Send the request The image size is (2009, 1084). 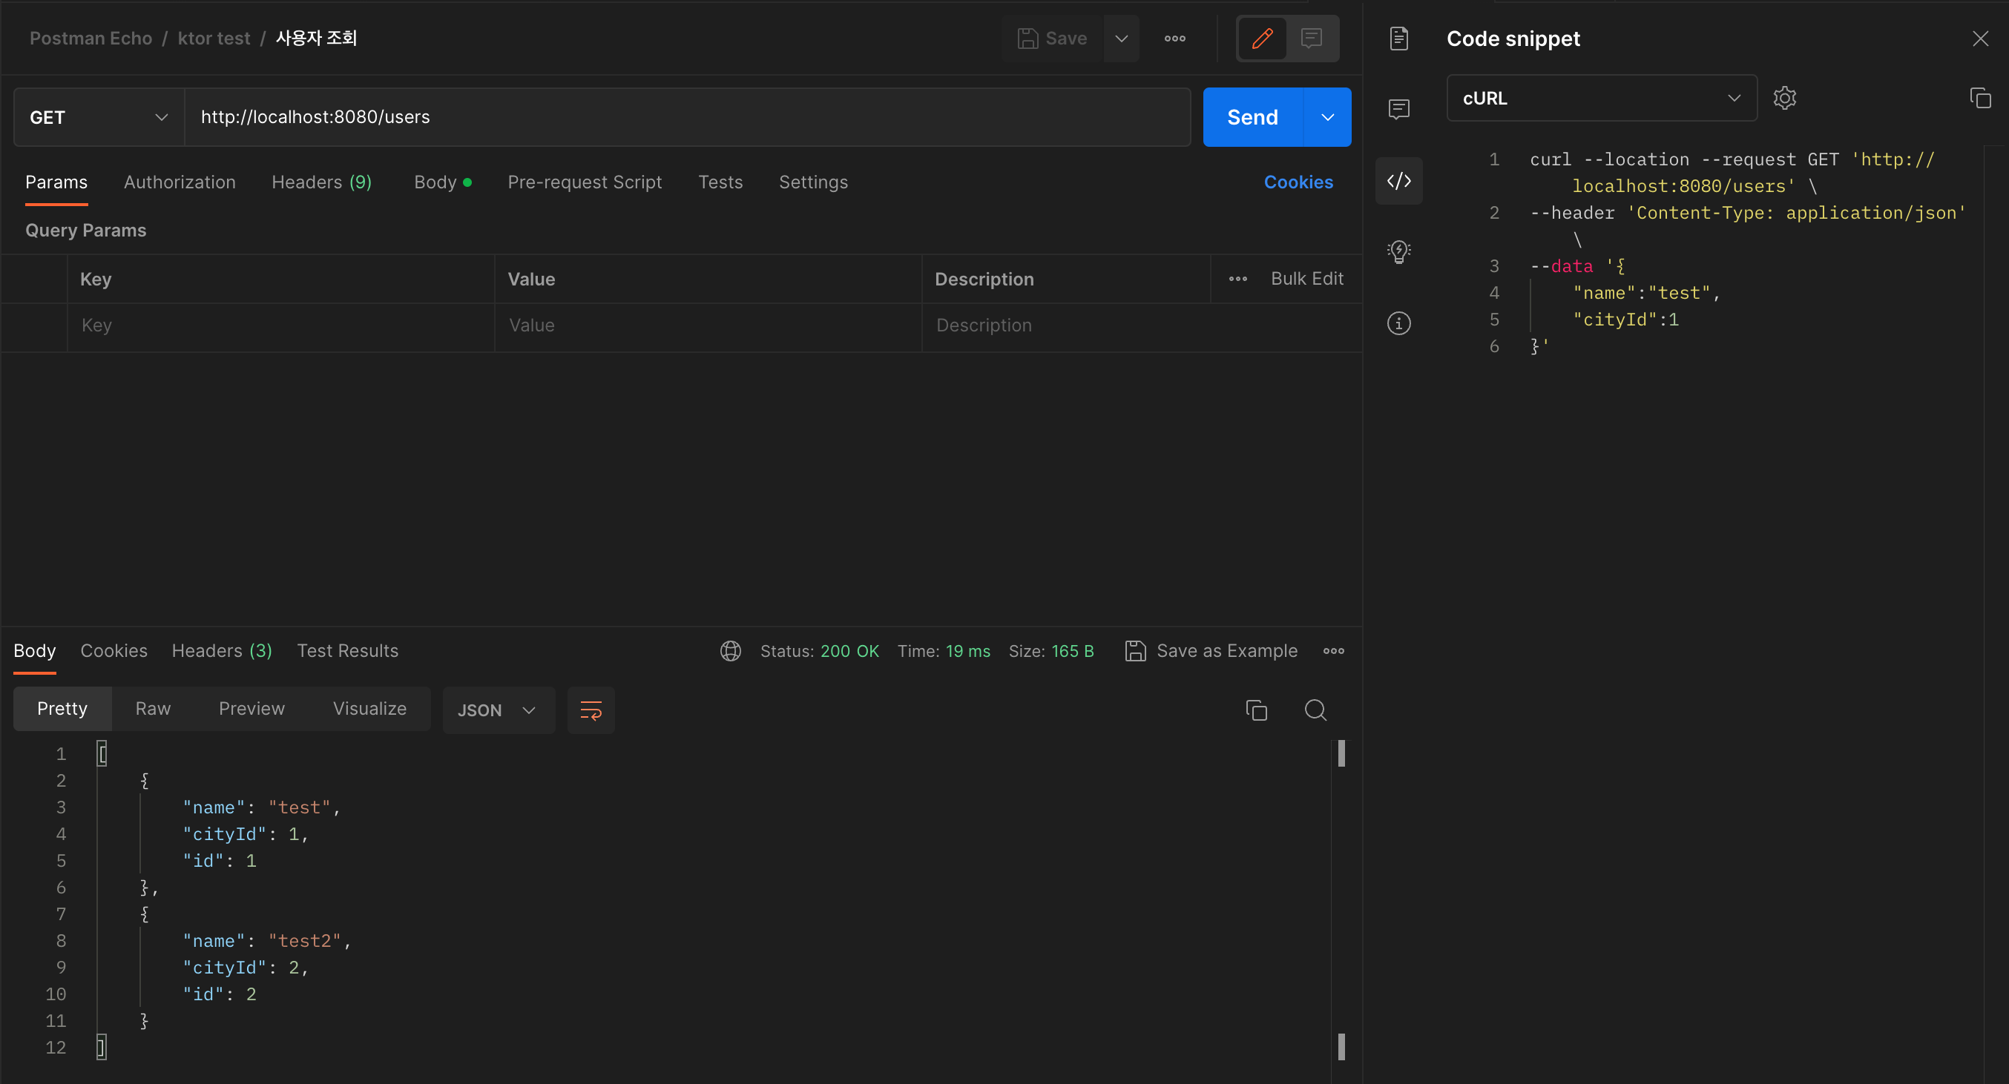(x=1252, y=117)
